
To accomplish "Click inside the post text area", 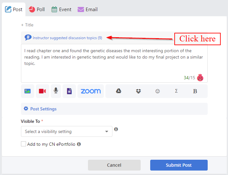I will click(114, 63).
